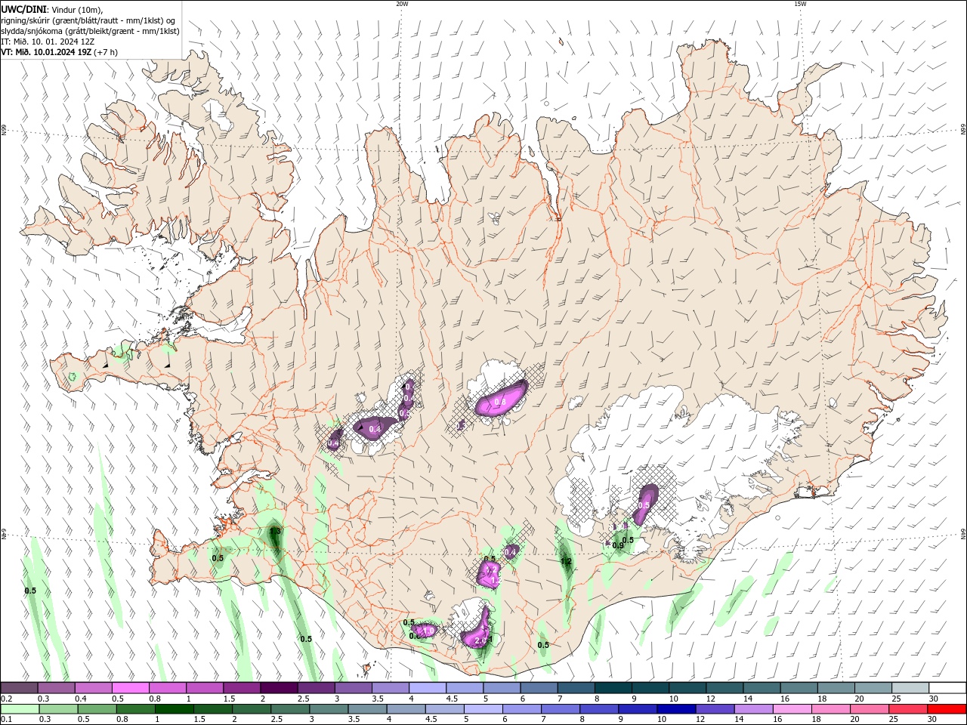The width and height of the screenshot is (967, 725).
Task: Select the bright pink 0.5 swatch in upper scale
Action: 131,688
